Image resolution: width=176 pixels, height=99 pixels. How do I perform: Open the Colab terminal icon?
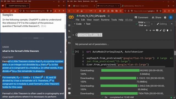point(69,93)
